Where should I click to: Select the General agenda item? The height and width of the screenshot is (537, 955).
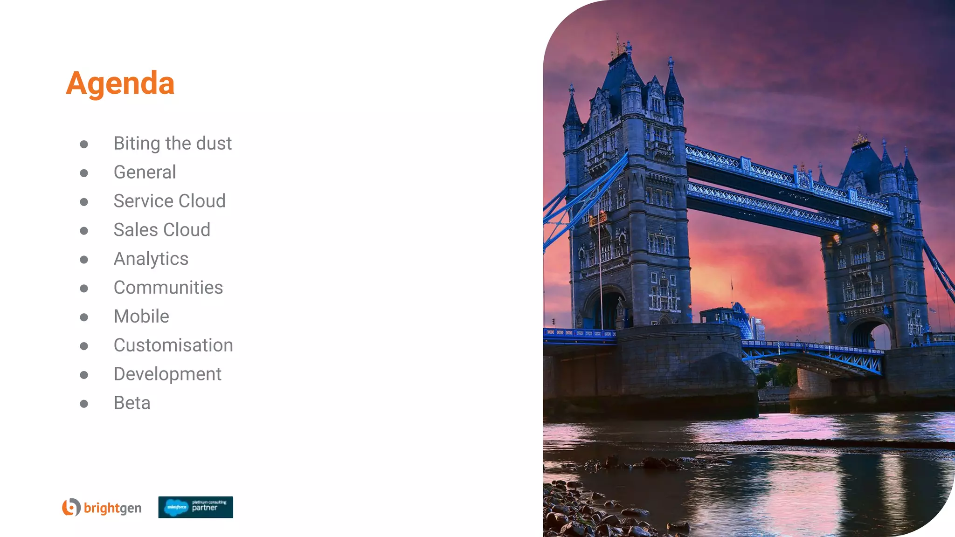click(145, 172)
